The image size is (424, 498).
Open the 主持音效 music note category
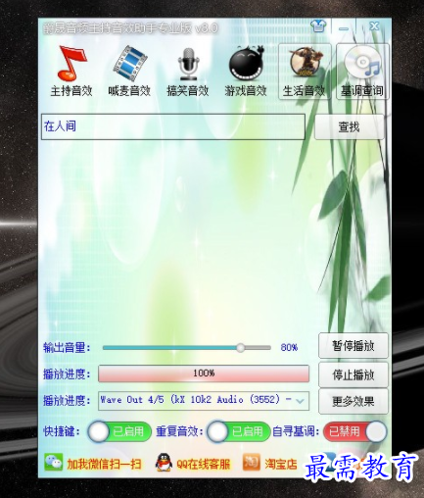click(x=71, y=72)
